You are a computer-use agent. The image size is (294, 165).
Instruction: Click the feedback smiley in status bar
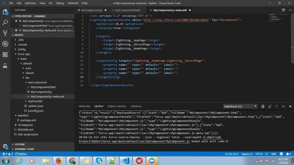[x=281, y=154]
